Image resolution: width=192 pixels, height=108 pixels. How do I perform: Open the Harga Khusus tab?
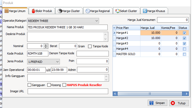[154, 11]
